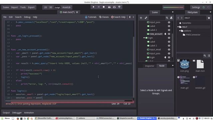Open the Scene menu
Viewport: 213px width, 120px height.
(x=6, y=7)
